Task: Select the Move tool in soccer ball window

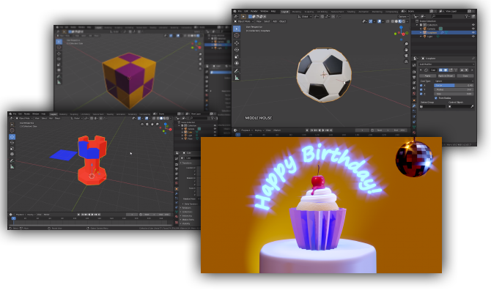Action: [x=237, y=44]
